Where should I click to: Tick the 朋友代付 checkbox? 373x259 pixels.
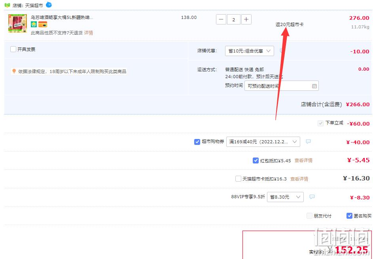click(309, 216)
